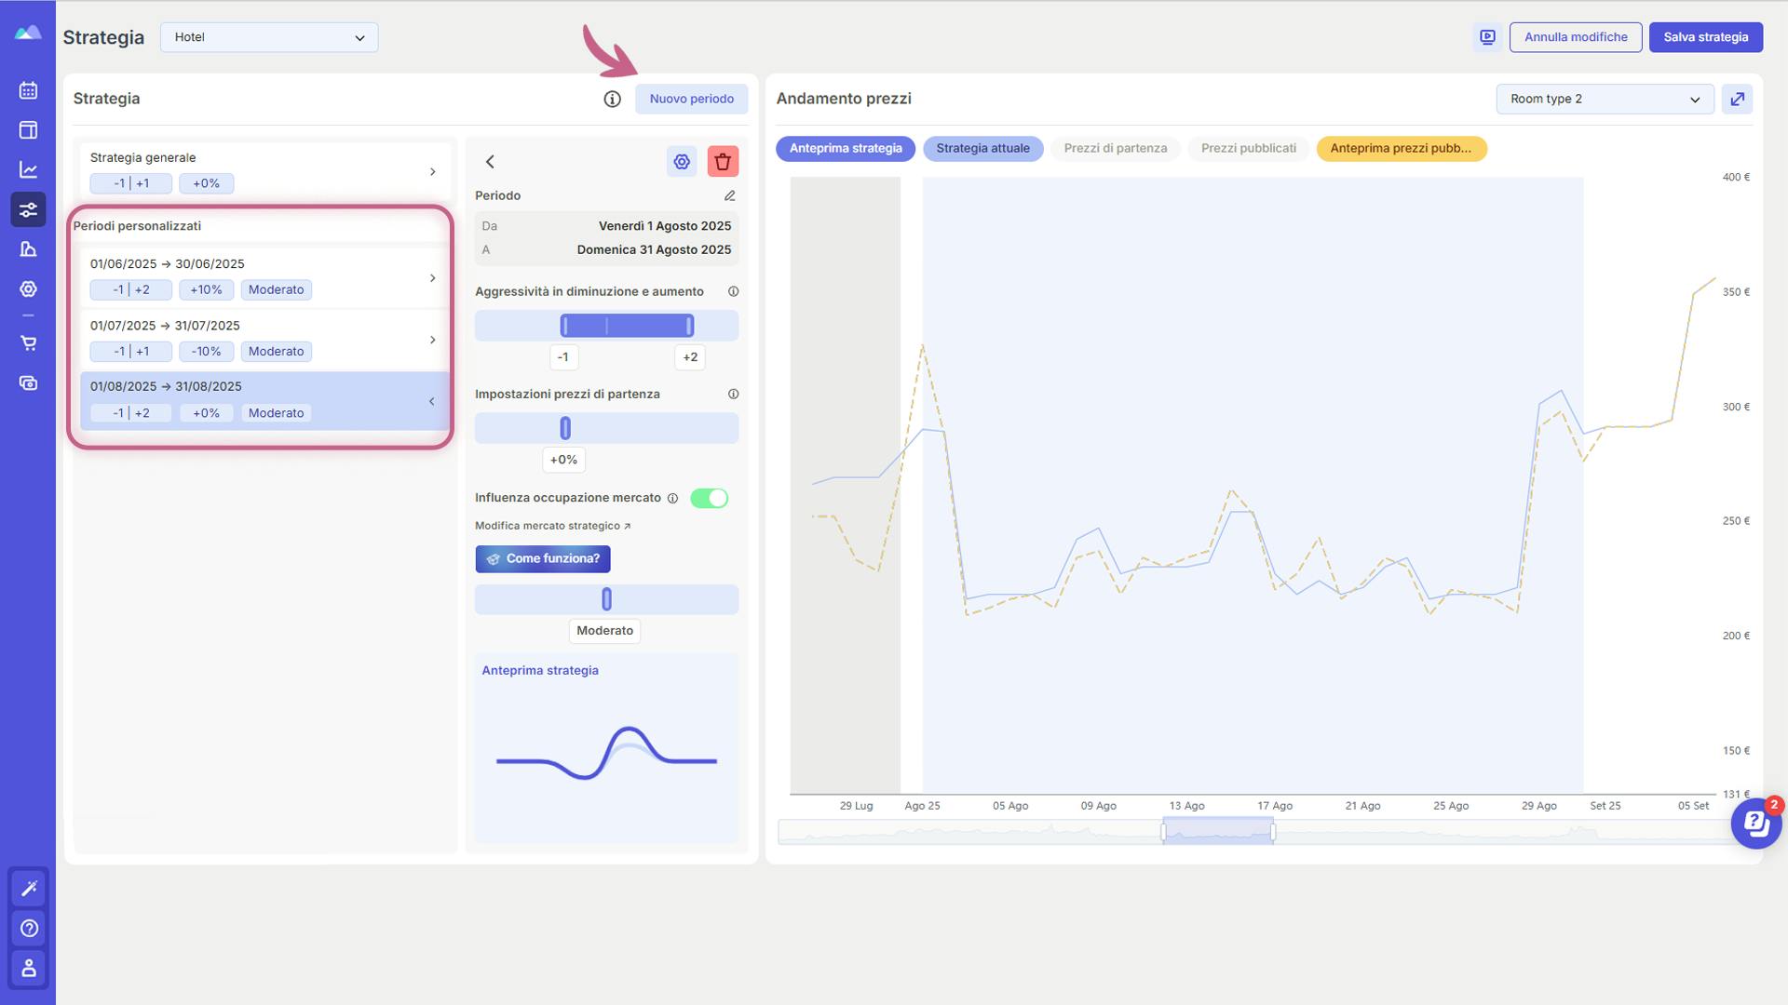Select the Prezzi di partenza tab
Screen dimensions: 1788x1005
tap(1115, 149)
